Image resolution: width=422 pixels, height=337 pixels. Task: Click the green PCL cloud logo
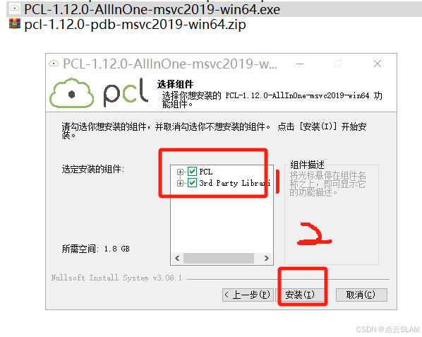(x=72, y=93)
